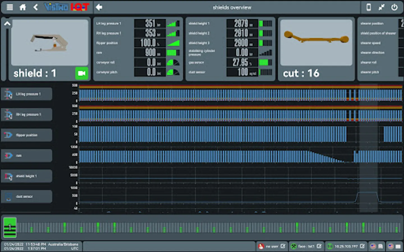Go to the home screen
Screen dimensions: 404x252
(x=23, y=7)
